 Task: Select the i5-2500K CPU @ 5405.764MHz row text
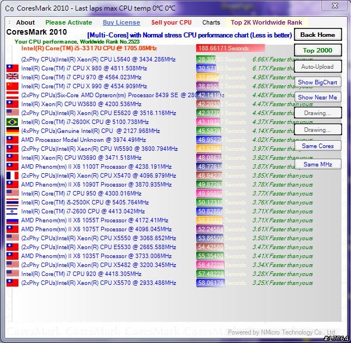(85, 202)
